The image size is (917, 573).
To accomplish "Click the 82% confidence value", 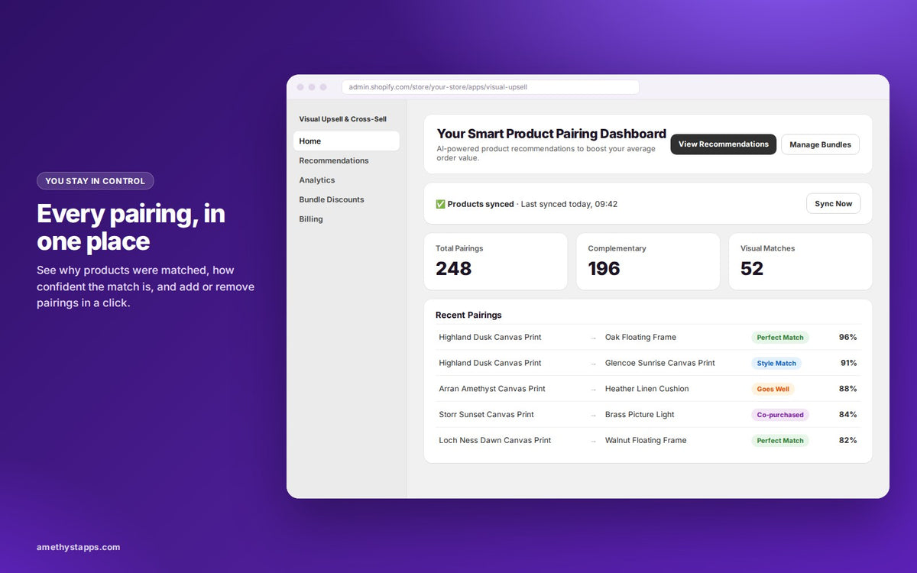I will pos(848,441).
